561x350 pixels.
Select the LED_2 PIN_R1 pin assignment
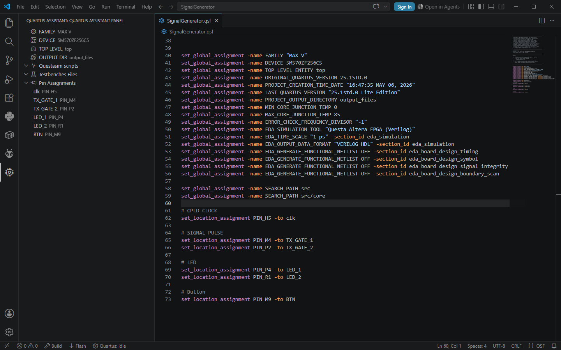point(86,126)
